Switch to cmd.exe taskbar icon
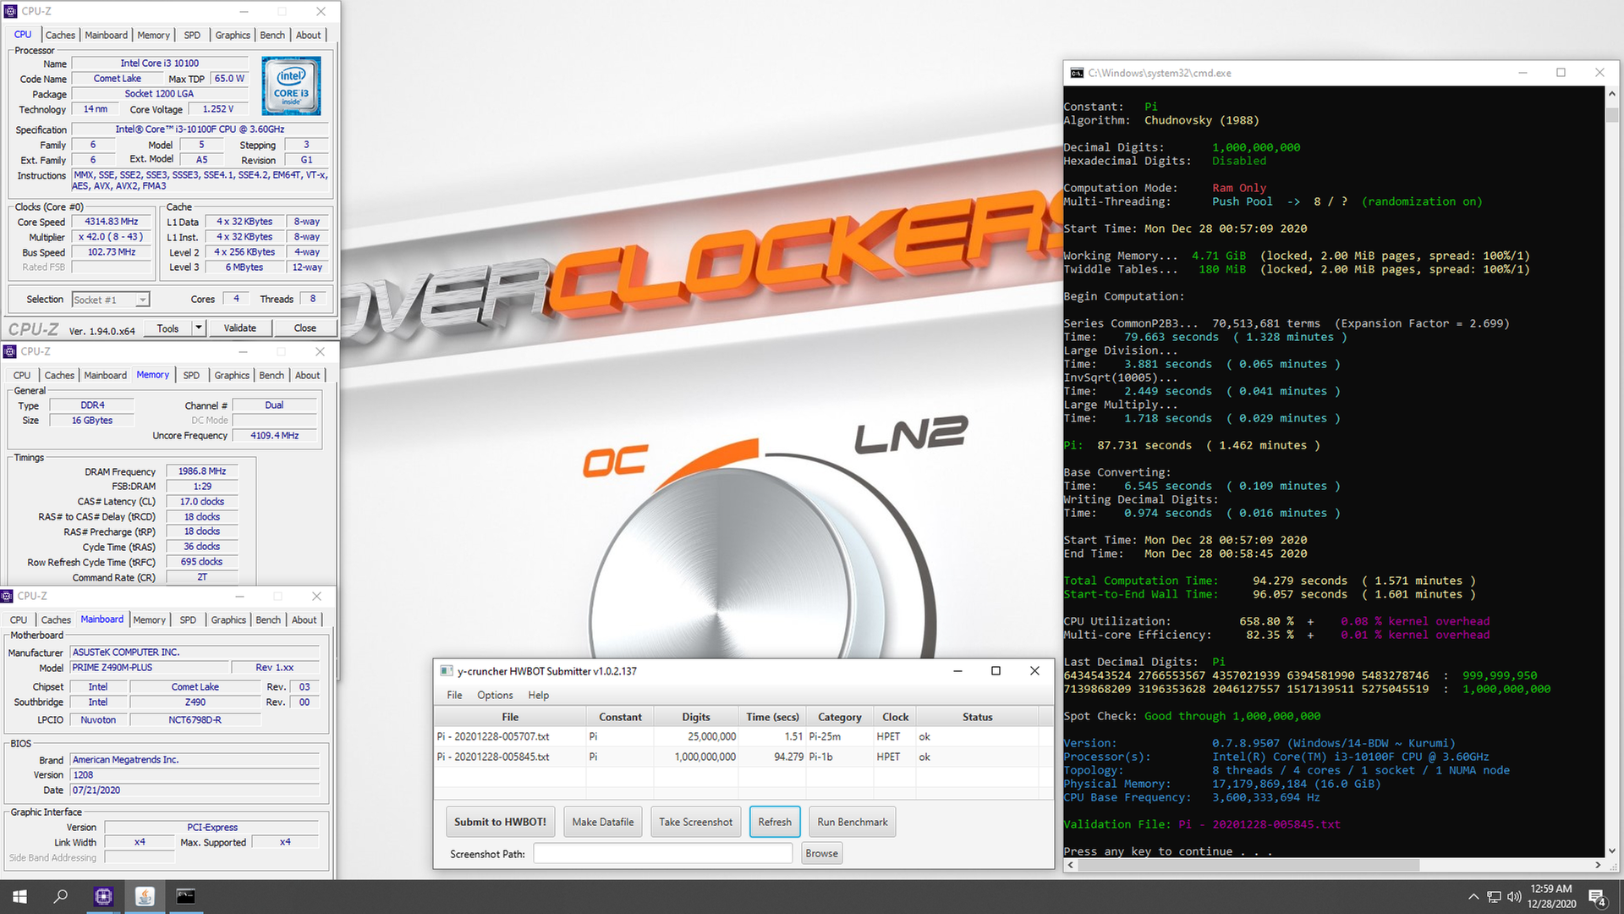1624x914 pixels. coord(186,896)
